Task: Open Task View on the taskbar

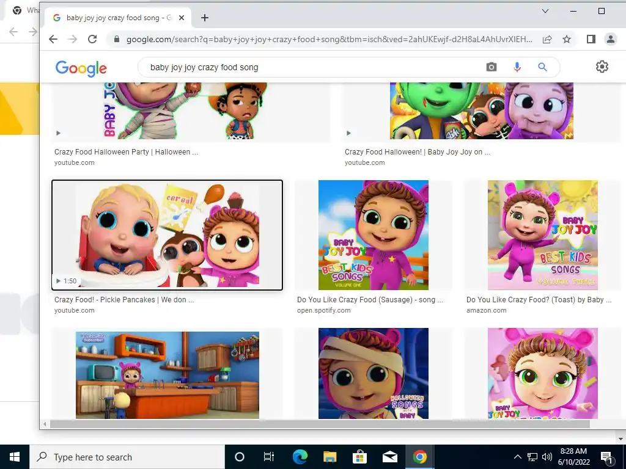Action: pos(269,457)
